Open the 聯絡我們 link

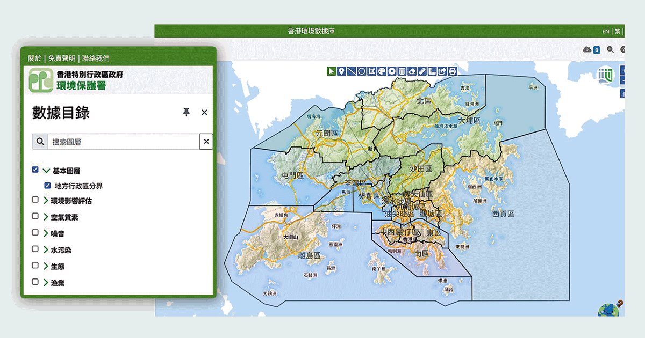coord(96,58)
